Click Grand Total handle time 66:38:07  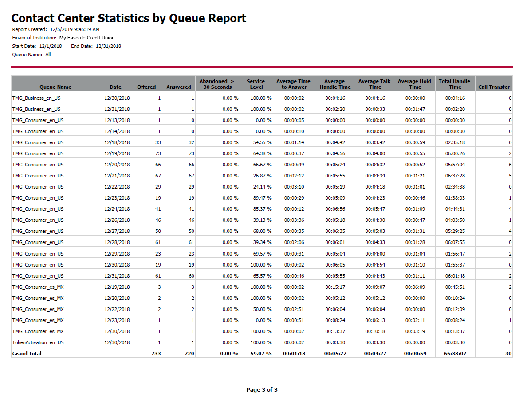455,354
